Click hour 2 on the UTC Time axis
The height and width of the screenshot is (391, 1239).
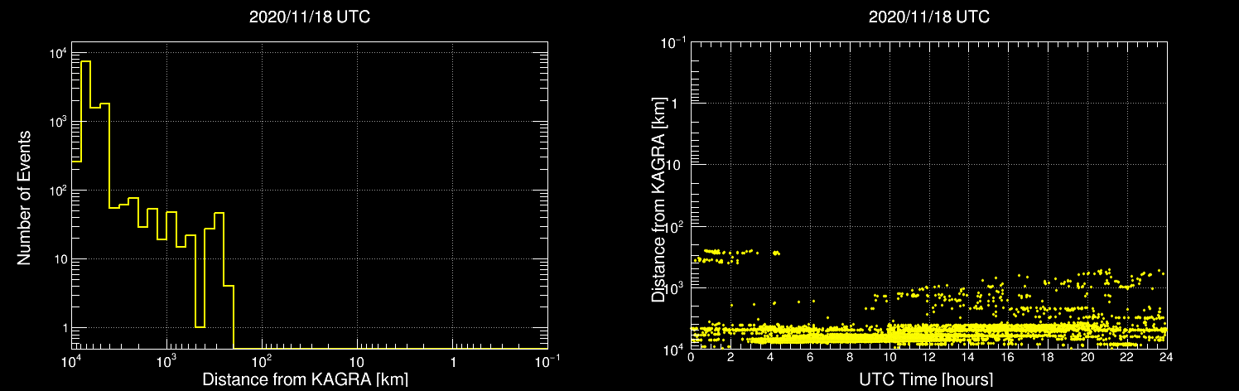730,357
